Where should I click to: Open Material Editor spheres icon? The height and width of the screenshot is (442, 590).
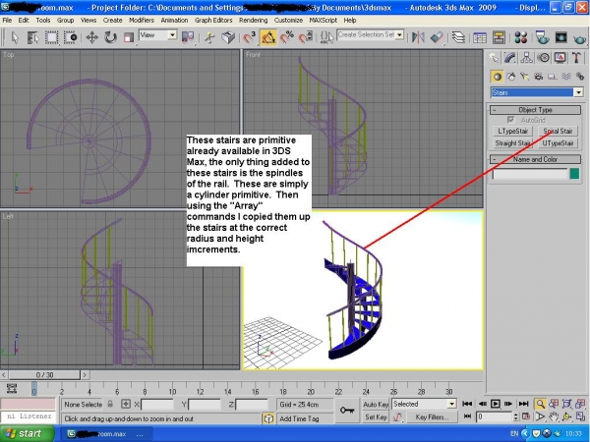coord(521,37)
